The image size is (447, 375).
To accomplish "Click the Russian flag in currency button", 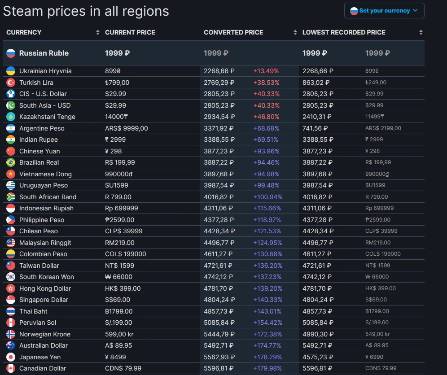I will point(354,11).
